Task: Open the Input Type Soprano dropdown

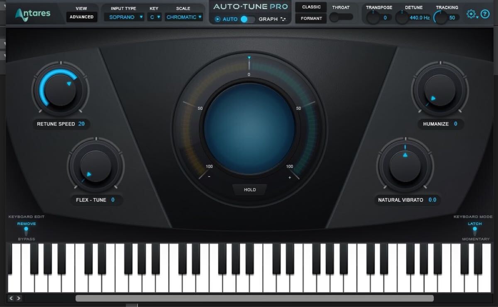Action: pos(124,17)
